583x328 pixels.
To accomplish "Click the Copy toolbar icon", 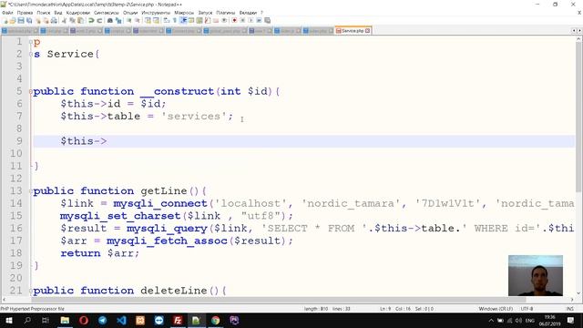I will (72, 20).
